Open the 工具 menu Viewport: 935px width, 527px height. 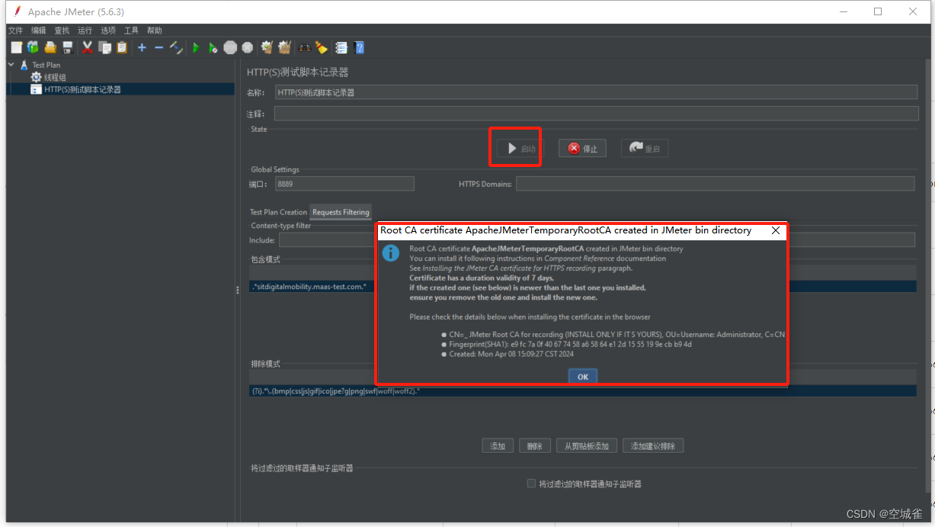pyautogui.click(x=131, y=31)
